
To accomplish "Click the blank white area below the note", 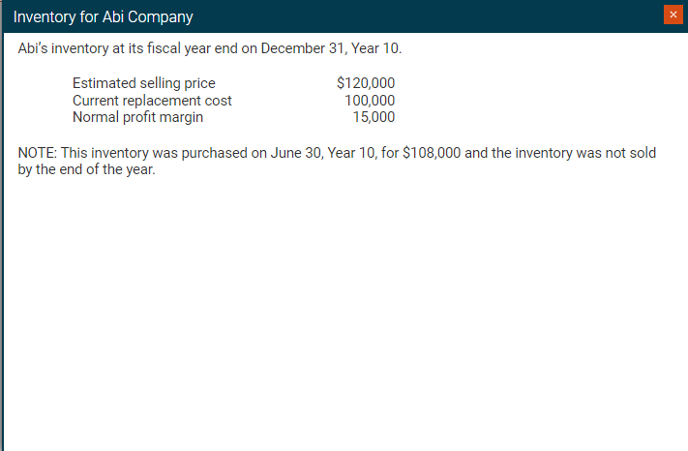I will pos(344,310).
